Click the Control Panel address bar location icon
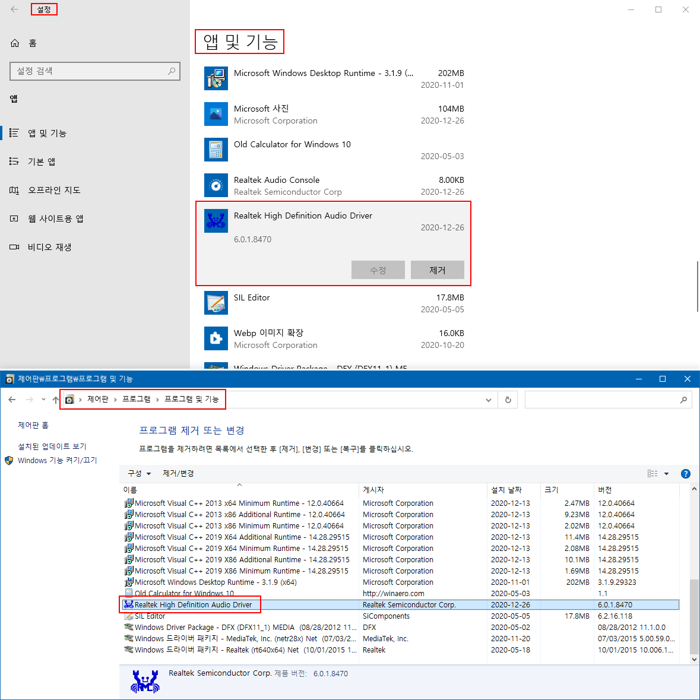This screenshot has height=700, width=700. pyautogui.click(x=69, y=400)
